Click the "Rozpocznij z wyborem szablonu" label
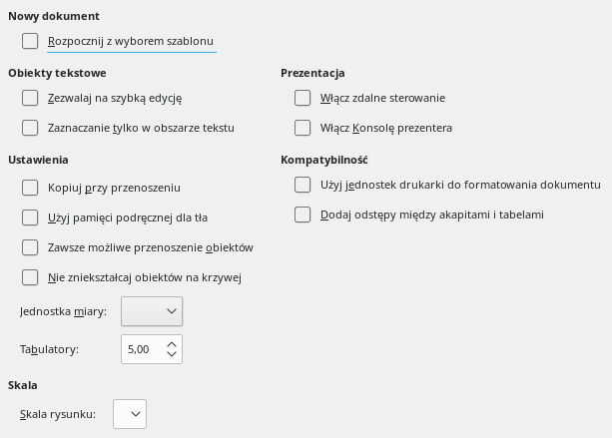612x438 pixels. 131,41
